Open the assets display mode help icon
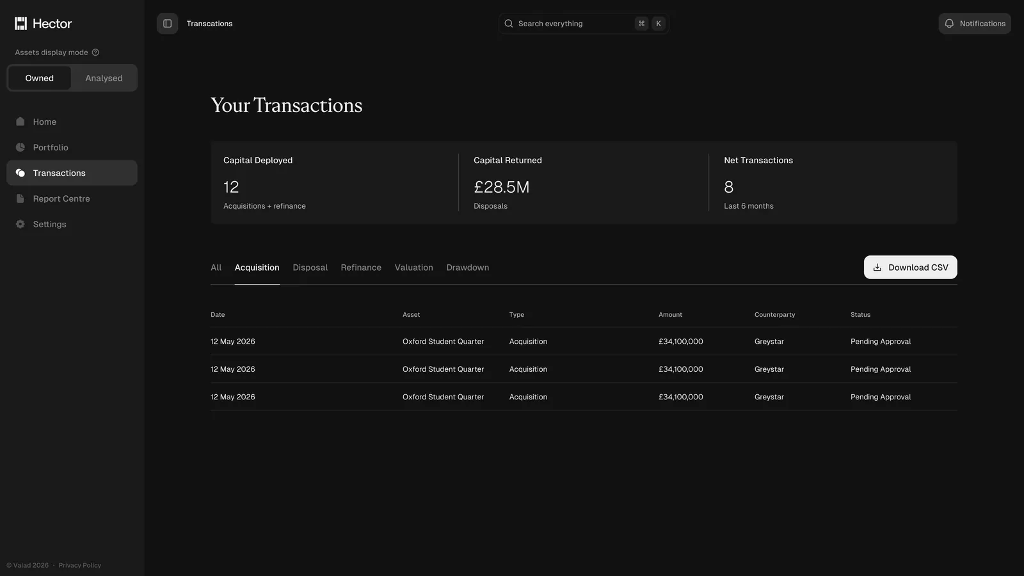 coord(95,52)
